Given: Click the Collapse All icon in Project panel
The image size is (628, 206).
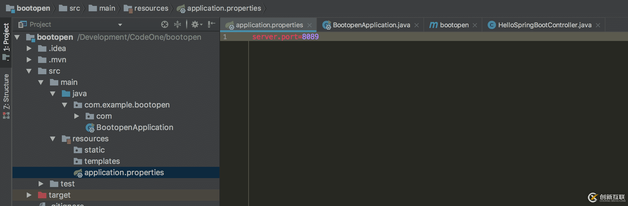Looking at the screenshot, I should [x=178, y=24].
